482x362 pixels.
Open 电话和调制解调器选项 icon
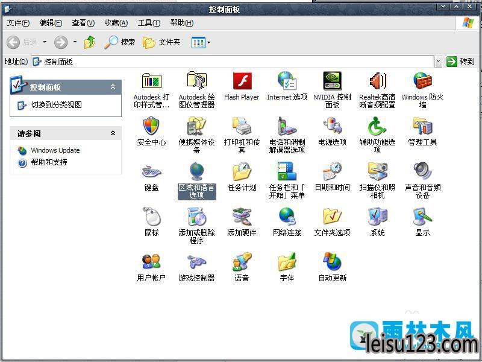287,126
